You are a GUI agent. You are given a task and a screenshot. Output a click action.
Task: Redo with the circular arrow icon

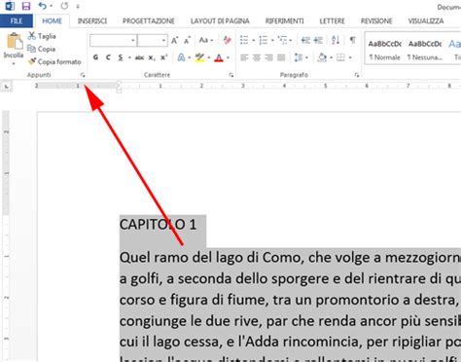pos(64,6)
